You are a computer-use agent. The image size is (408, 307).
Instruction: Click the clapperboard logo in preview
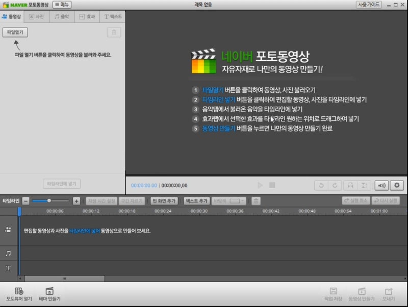tap(203, 61)
